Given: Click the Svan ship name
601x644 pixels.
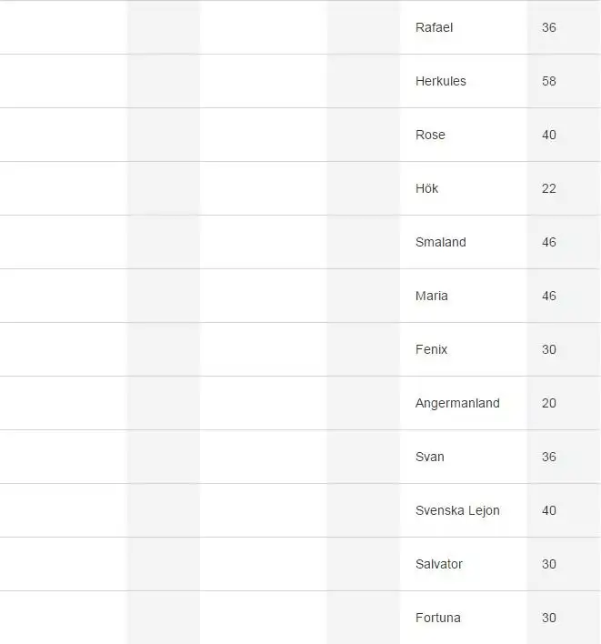Looking at the screenshot, I should pyautogui.click(x=429, y=457).
